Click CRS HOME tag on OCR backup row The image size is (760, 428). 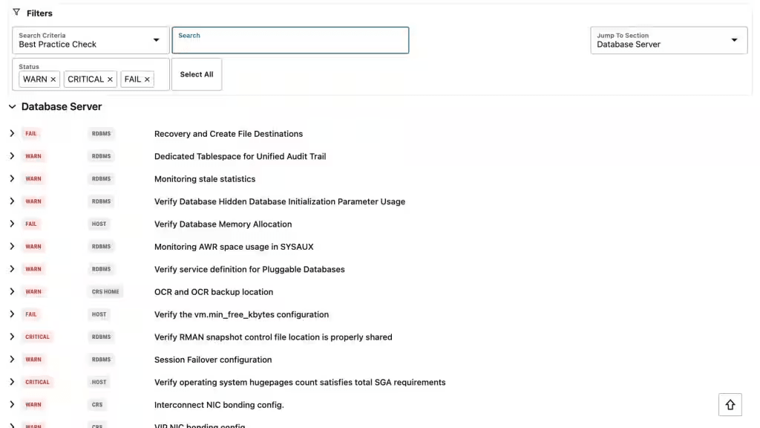[105, 291]
